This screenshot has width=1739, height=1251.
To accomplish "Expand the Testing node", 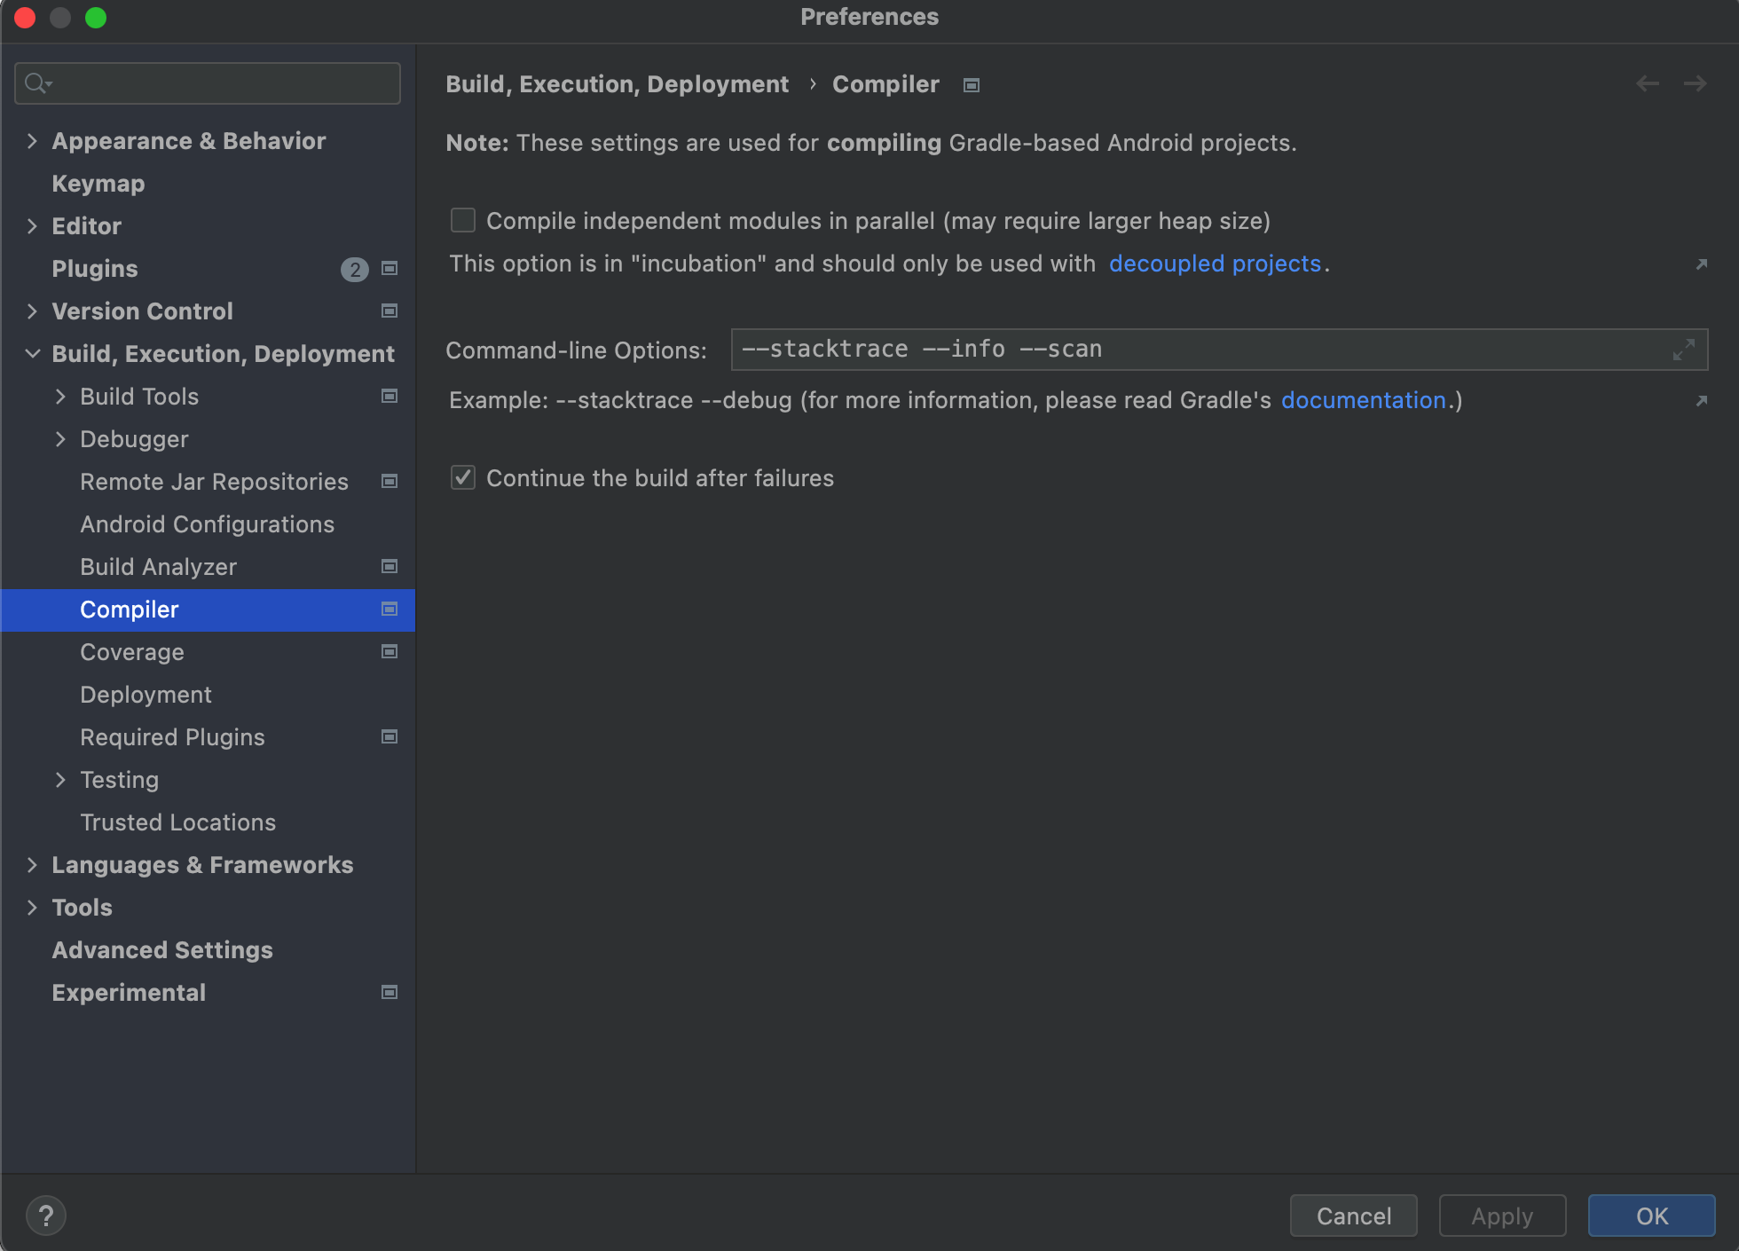I will [x=60, y=780].
